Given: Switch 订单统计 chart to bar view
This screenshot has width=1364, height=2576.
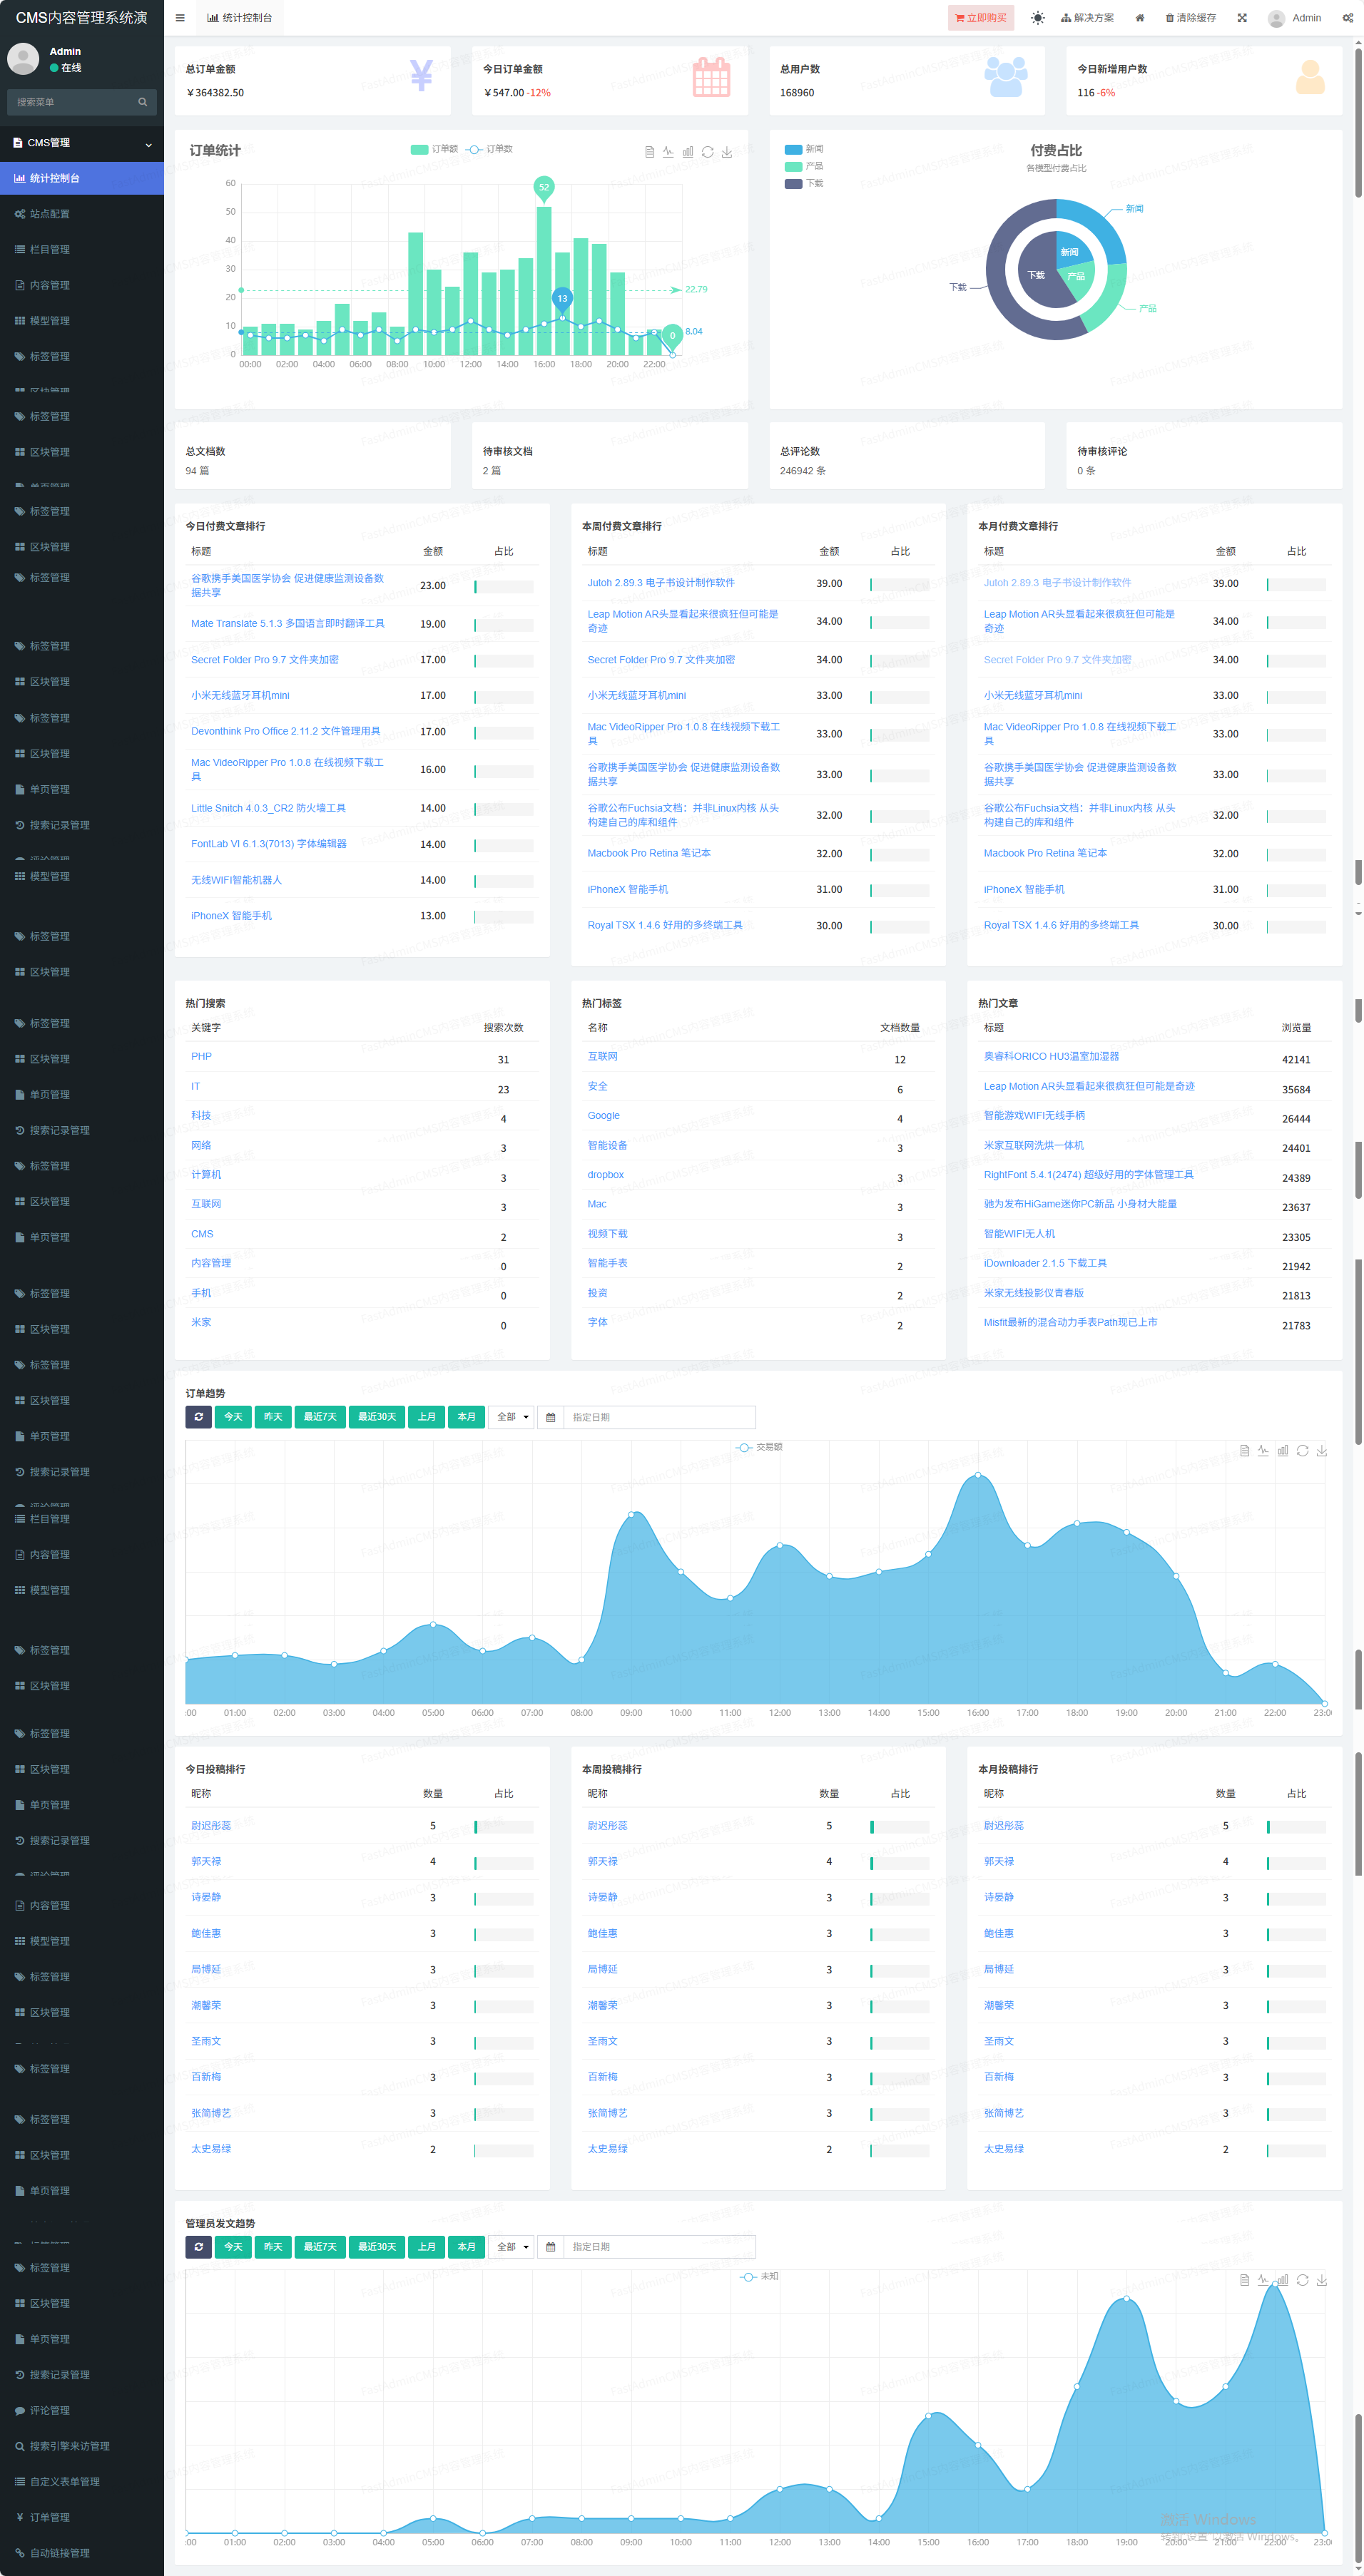Looking at the screenshot, I should 688,152.
